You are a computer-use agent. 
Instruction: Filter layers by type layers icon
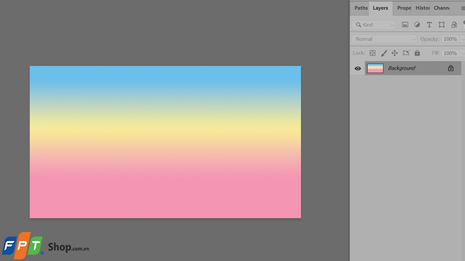pos(429,25)
